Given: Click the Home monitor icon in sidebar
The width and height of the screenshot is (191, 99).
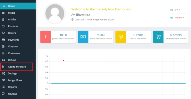Looking at the screenshot, I should [3, 6].
